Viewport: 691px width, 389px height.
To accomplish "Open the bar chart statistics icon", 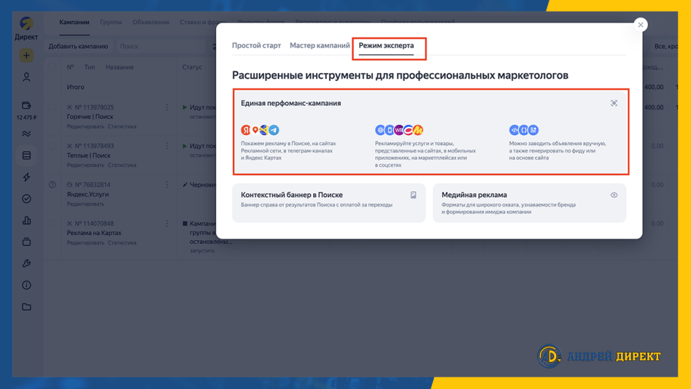I will pyautogui.click(x=26, y=220).
